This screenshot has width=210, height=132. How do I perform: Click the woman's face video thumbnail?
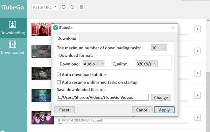[x=42, y=51]
